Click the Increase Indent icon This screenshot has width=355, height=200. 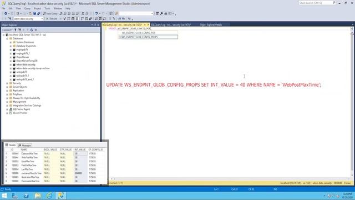point(124,19)
